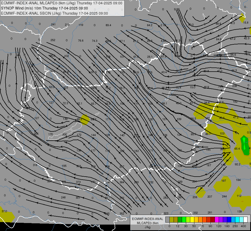This screenshot has width=251, height=231.
Task: Click the red-orange swatch at 70
Action: pyautogui.click(x=204, y=219)
